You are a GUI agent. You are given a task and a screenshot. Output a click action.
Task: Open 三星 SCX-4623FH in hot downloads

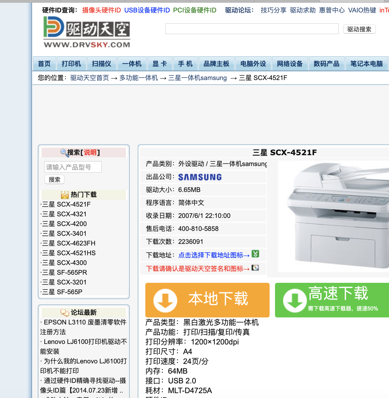coord(69,243)
